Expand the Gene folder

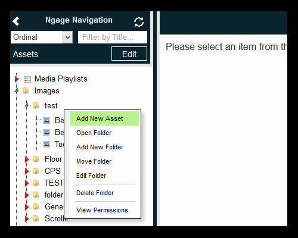click(x=27, y=206)
